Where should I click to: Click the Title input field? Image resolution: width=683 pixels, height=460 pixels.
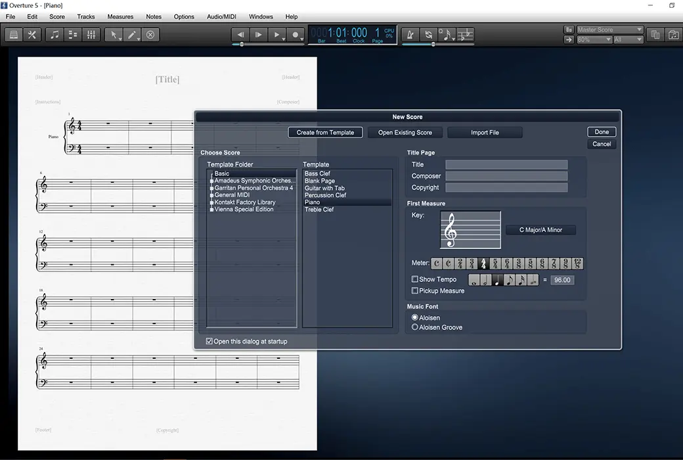tap(506, 164)
